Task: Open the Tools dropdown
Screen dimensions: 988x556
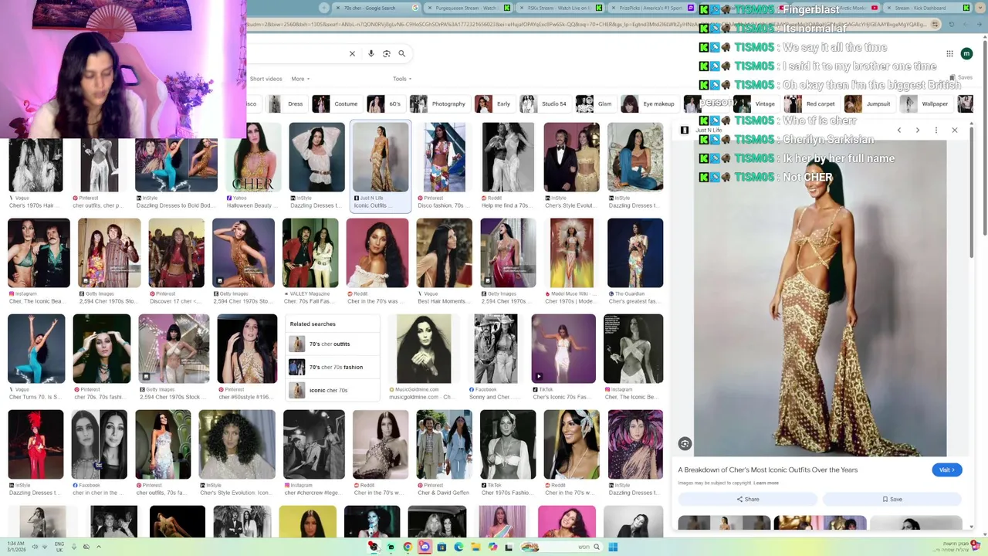Action: pos(401,79)
